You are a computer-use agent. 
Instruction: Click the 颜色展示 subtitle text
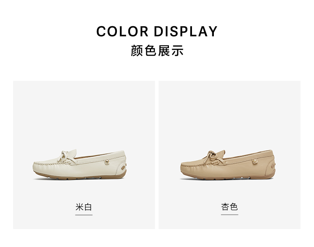157,51
